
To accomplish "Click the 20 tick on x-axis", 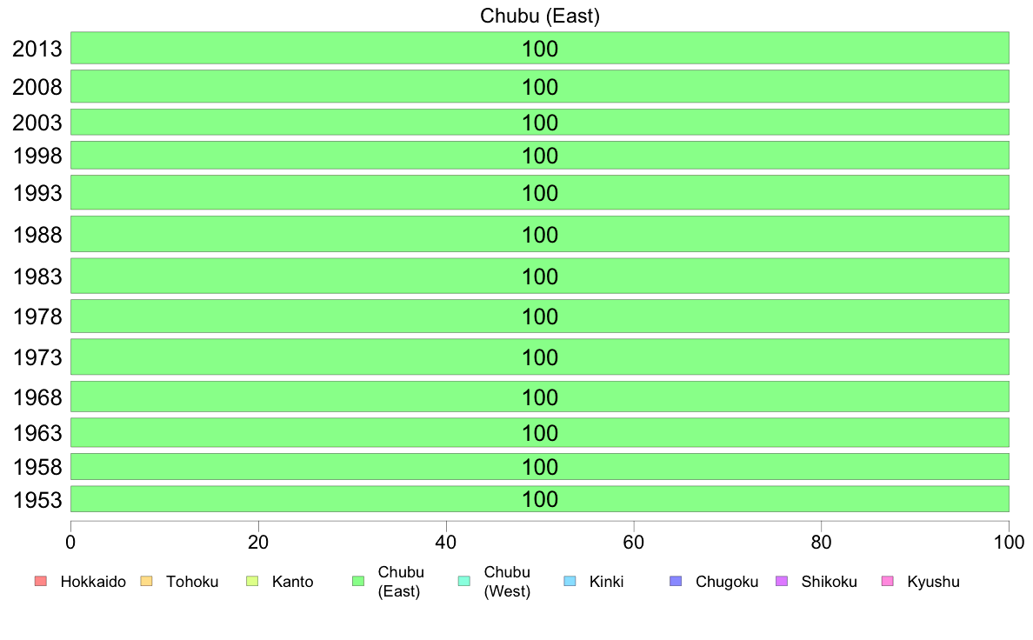I will pos(258,543).
